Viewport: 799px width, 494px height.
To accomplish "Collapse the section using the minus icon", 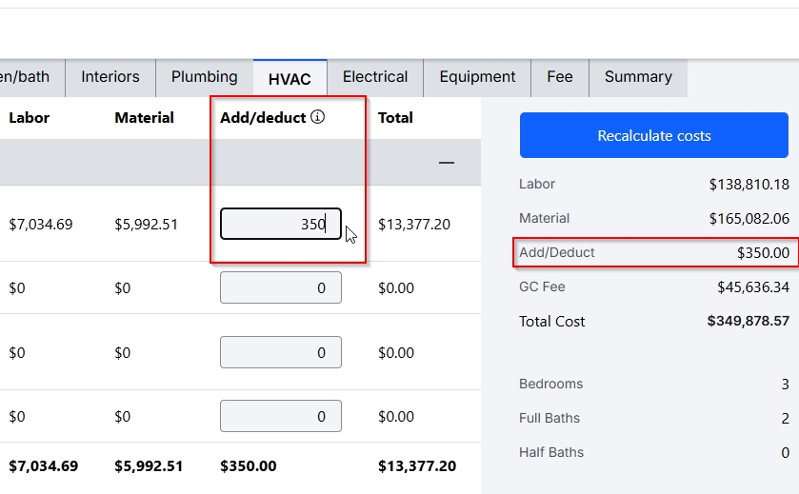I will coord(446,163).
